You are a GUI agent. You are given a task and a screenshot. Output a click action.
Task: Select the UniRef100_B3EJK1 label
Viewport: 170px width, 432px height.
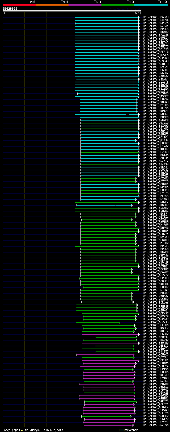tap(156, 360)
